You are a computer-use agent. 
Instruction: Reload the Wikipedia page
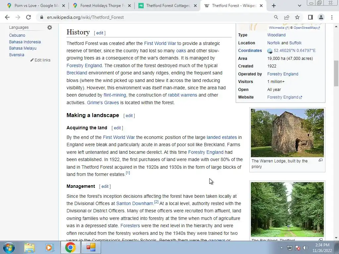(x=28, y=17)
